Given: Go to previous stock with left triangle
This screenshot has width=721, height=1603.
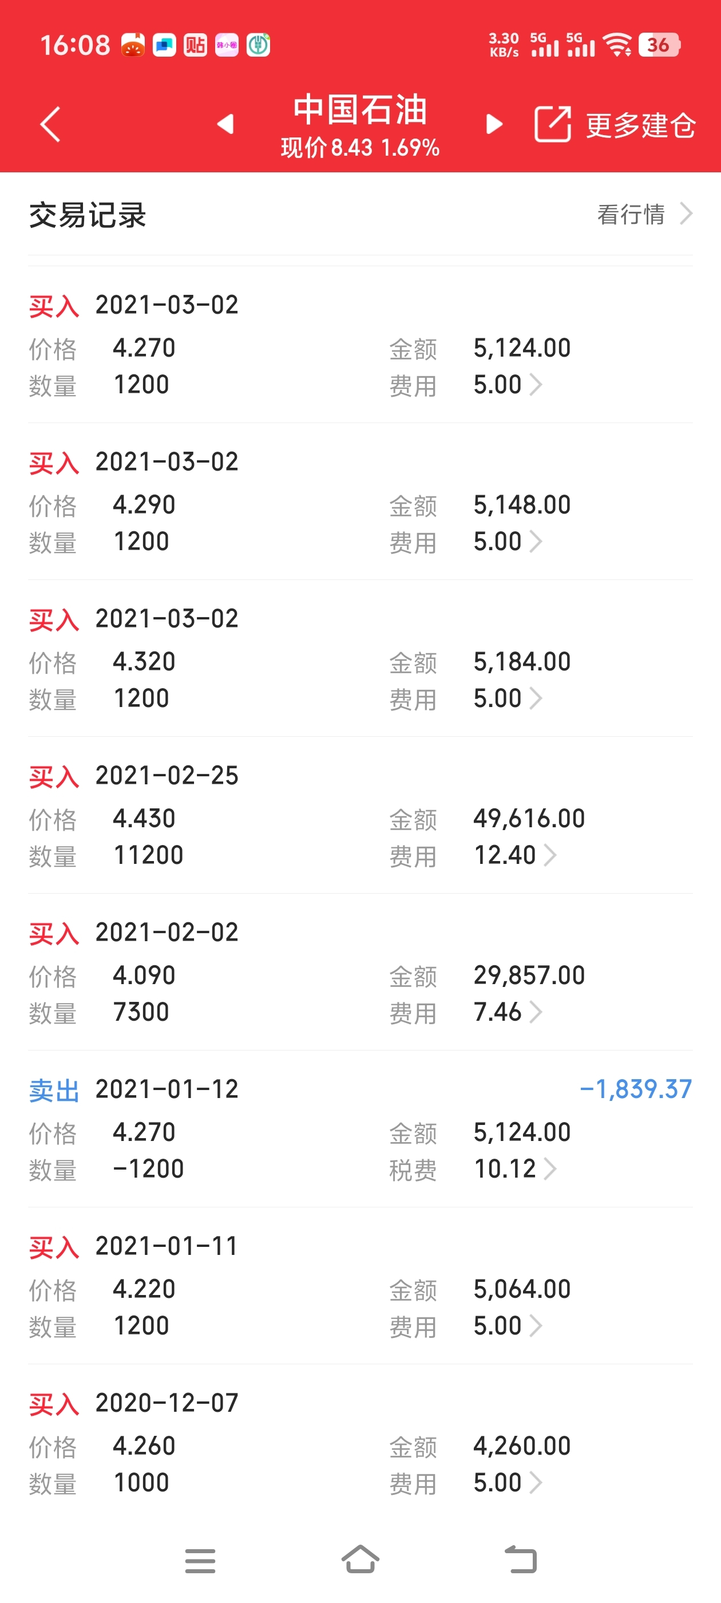Looking at the screenshot, I should (x=225, y=124).
